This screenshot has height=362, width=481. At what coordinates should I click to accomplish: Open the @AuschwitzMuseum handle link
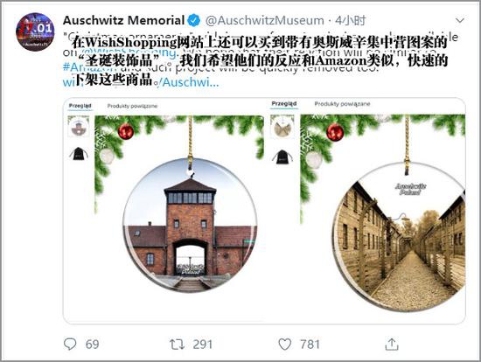coord(265,21)
